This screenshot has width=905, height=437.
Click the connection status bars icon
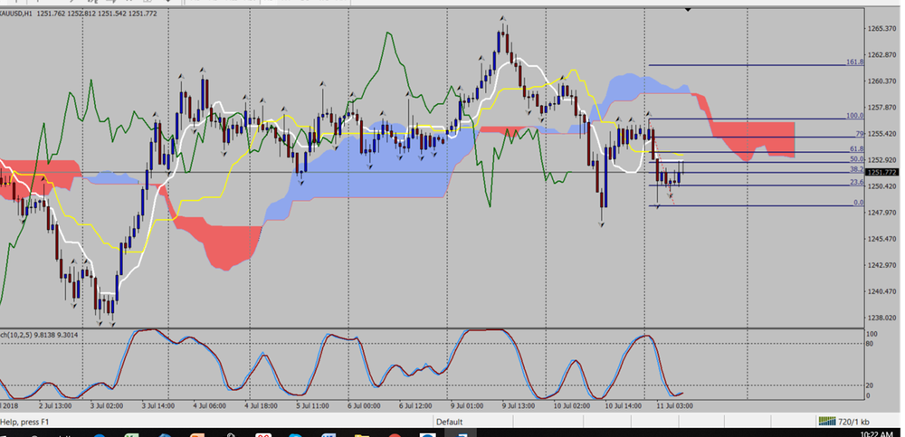point(827,422)
